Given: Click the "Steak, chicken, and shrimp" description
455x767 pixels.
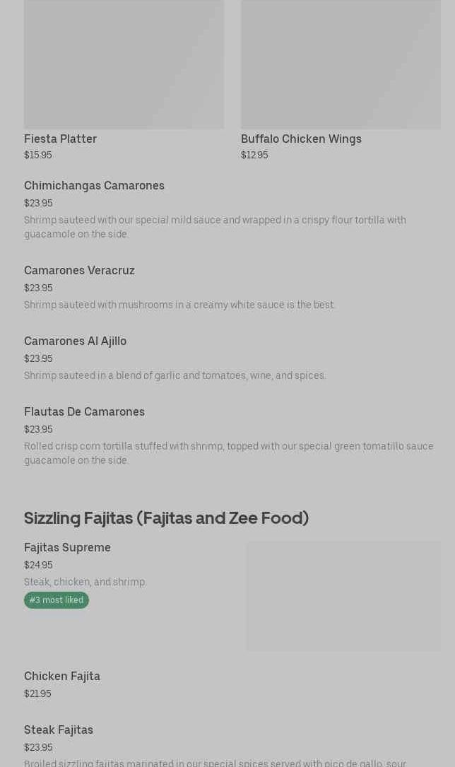Looking at the screenshot, I should click(85, 582).
